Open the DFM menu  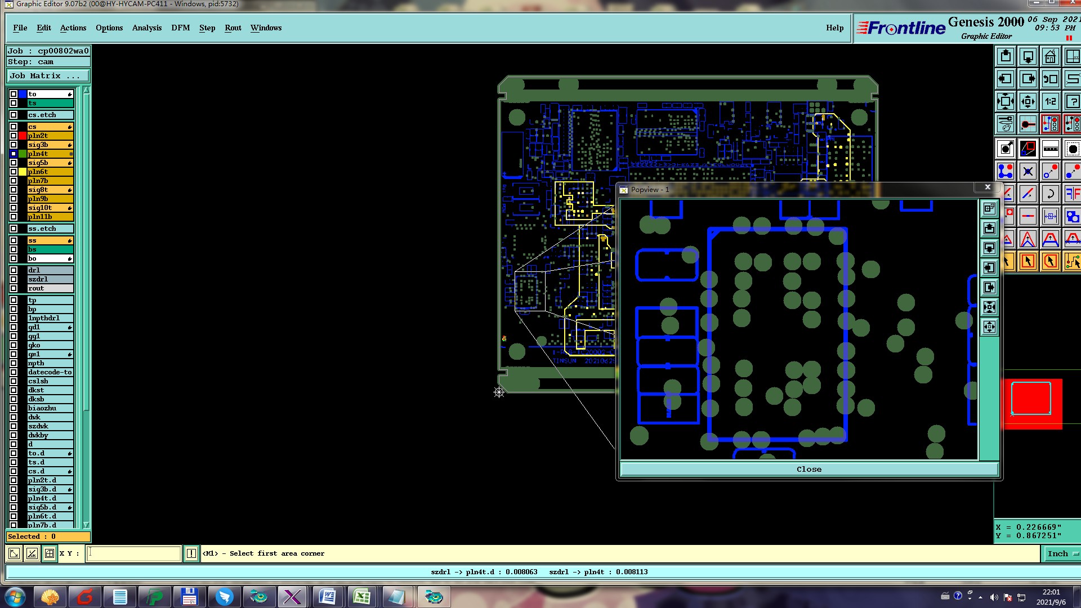pyautogui.click(x=180, y=28)
